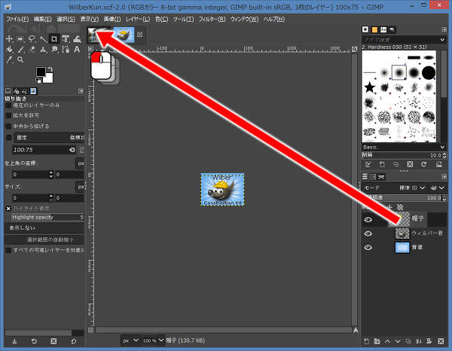Screen dimensions: 452x351
Task: Select the Text tool (A icon)
Action: point(78,51)
